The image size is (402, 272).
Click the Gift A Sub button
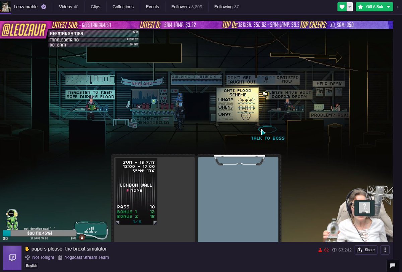point(374,7)
